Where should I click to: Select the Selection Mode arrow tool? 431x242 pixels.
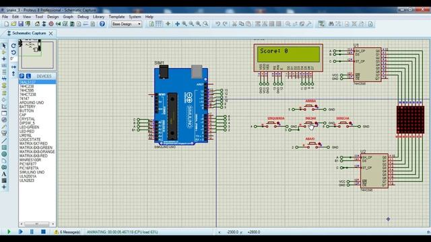coord(4,46)
